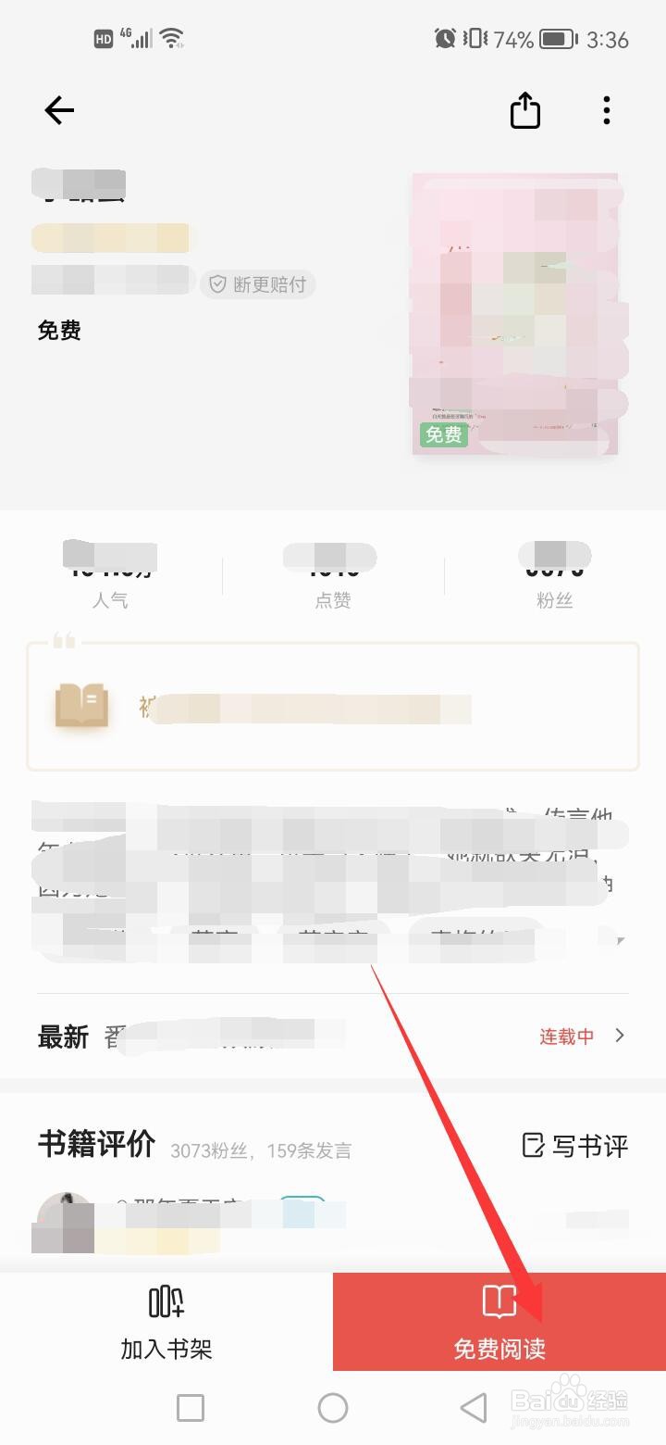
Task: Open the book cover thumbnail
Action: pyautogui.click(x=516, y=314)
